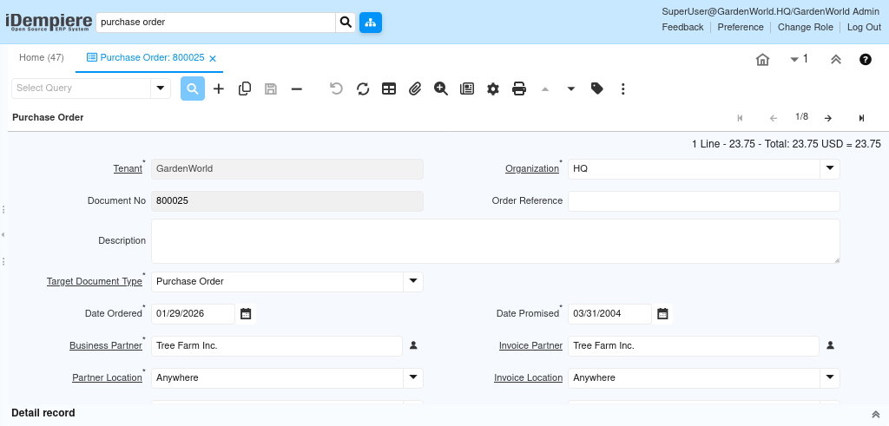Open the Zoom Across icon
The image size is (889, 426).
coord(441,88)
